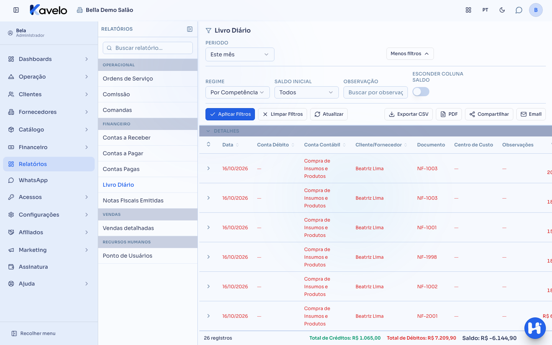This screenshot has width=552, height=345.
Task: Open user avatar B menu
Action: [x=536, y=10]
